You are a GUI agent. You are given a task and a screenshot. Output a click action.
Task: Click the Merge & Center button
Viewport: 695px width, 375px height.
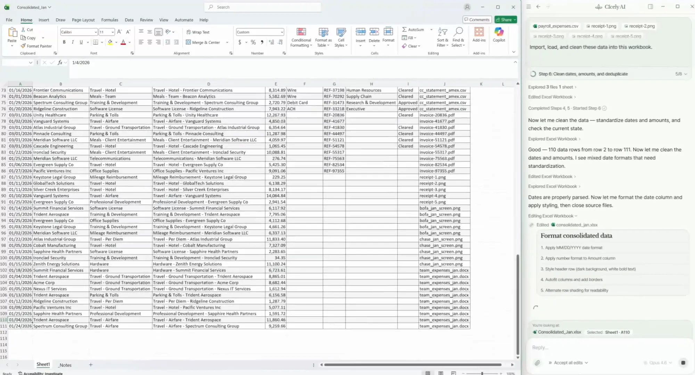[x=203, y=42]
